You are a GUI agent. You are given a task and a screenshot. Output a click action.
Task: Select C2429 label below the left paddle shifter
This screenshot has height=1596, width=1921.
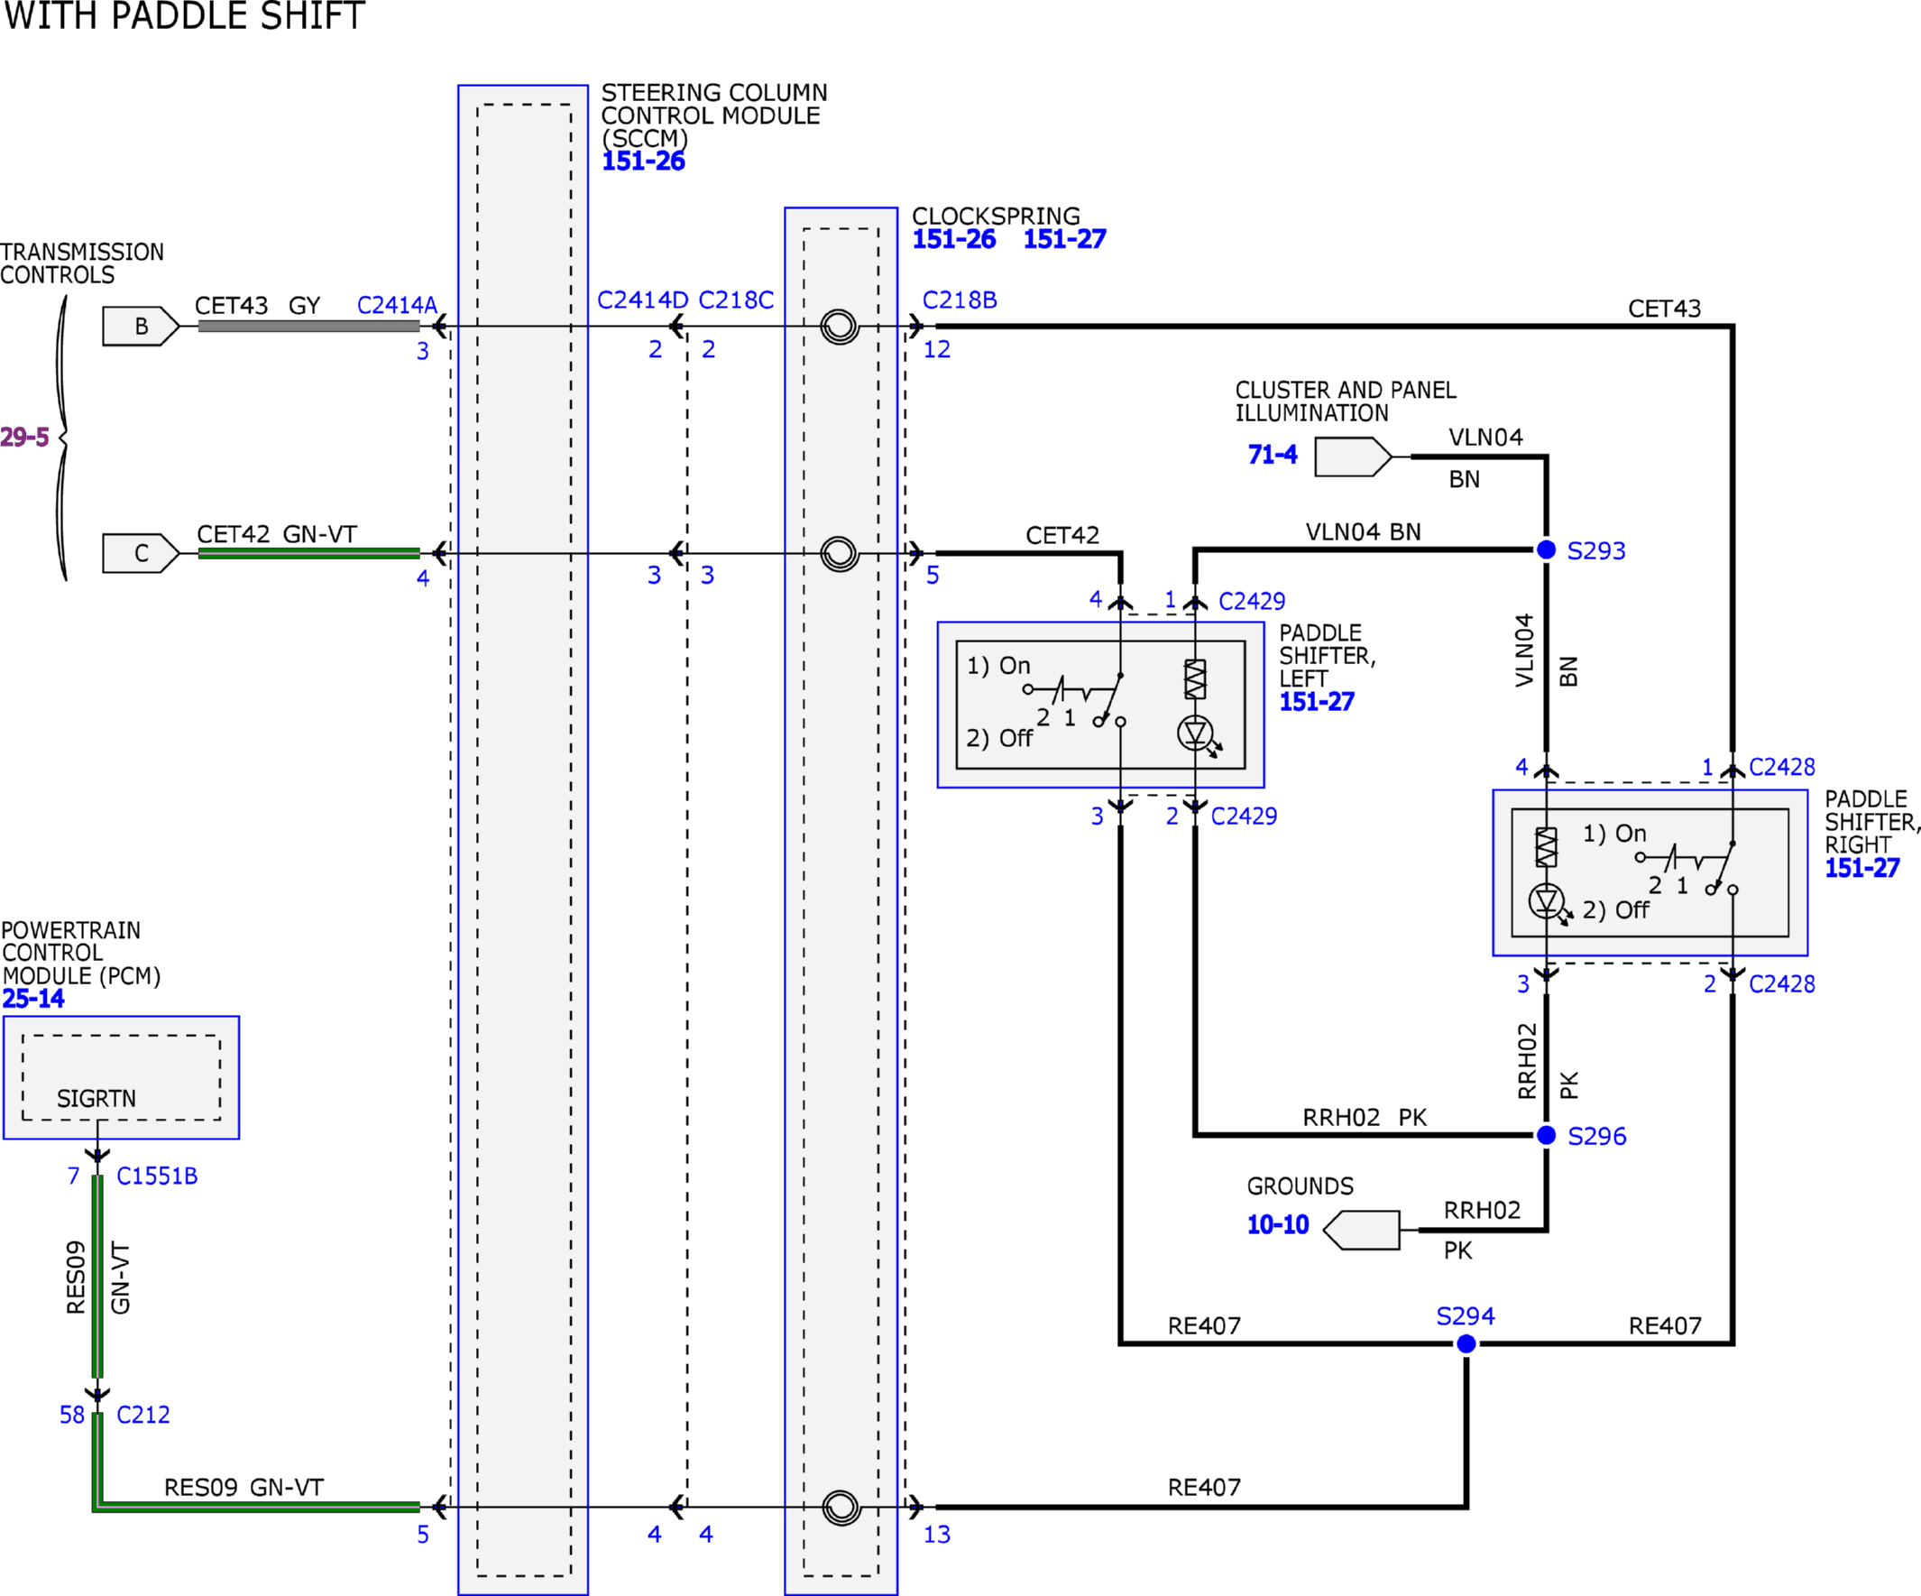(1244, 816)
